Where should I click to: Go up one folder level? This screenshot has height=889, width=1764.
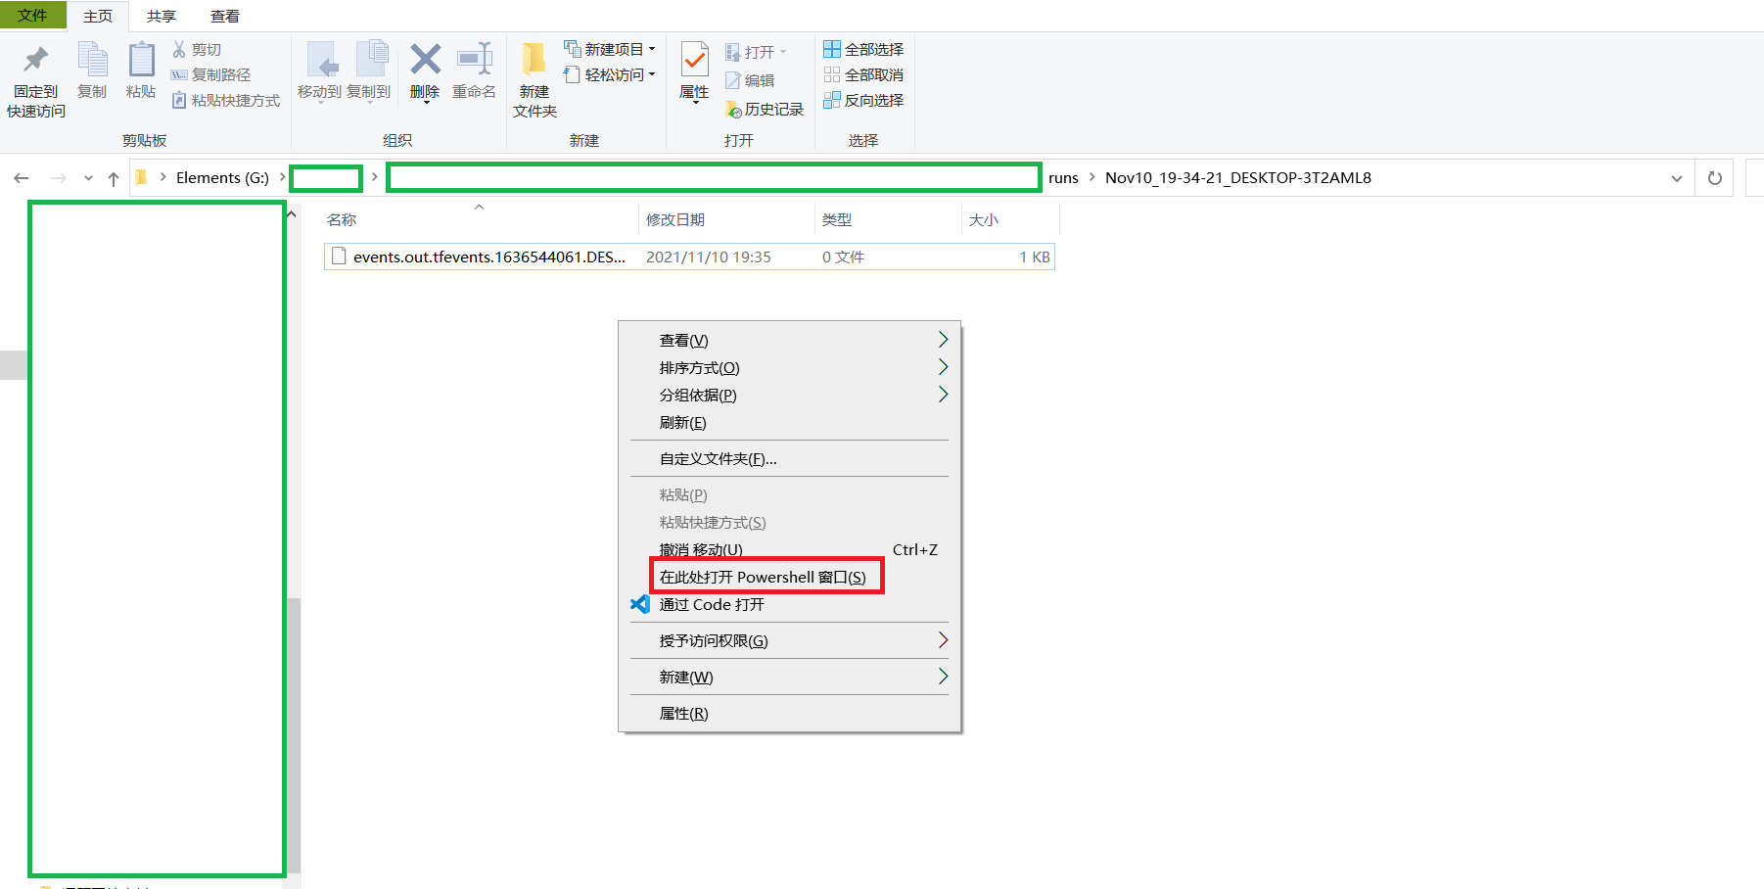[x=114, y=178]
